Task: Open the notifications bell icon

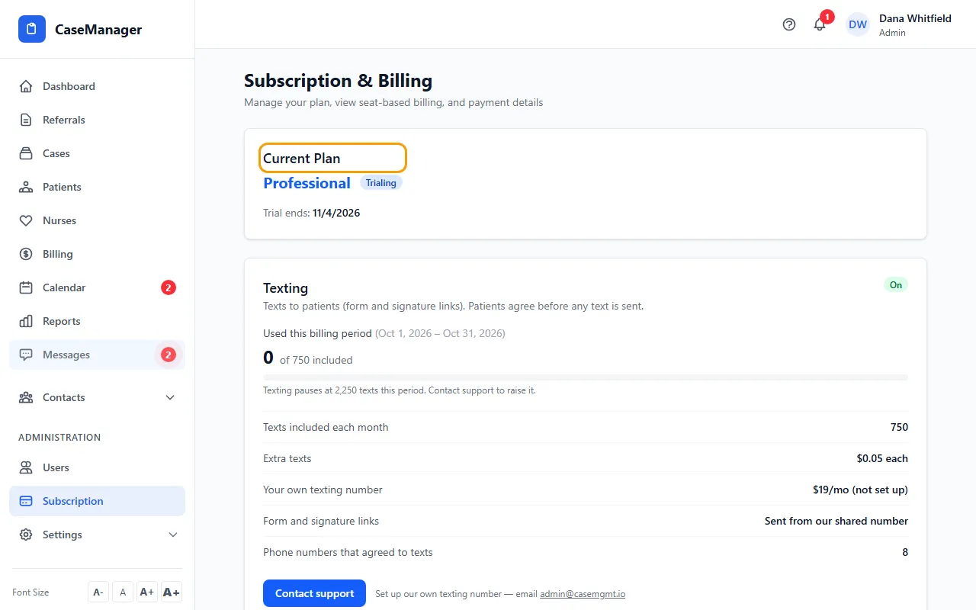Action: click(820, 24)
